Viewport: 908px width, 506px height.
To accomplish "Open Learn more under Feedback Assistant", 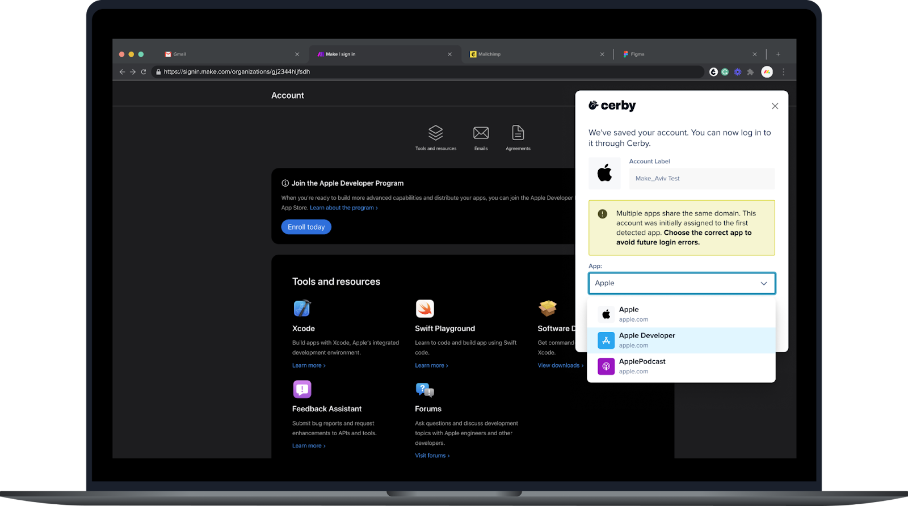I will pyautogui.click(x=309, y=446).
